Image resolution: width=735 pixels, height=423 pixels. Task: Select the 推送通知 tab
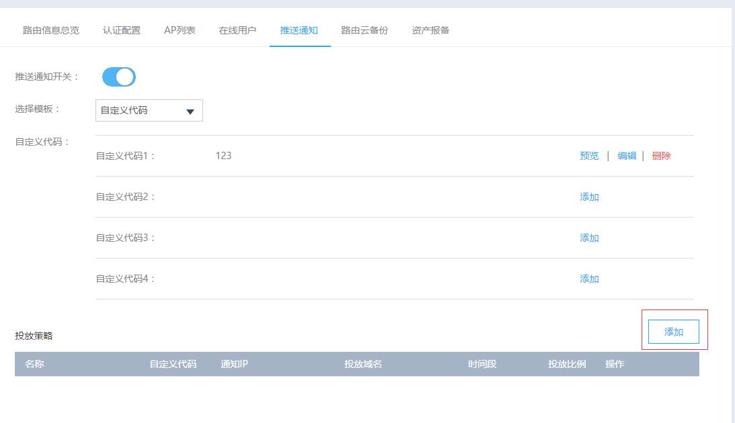[x=299, y=30]
